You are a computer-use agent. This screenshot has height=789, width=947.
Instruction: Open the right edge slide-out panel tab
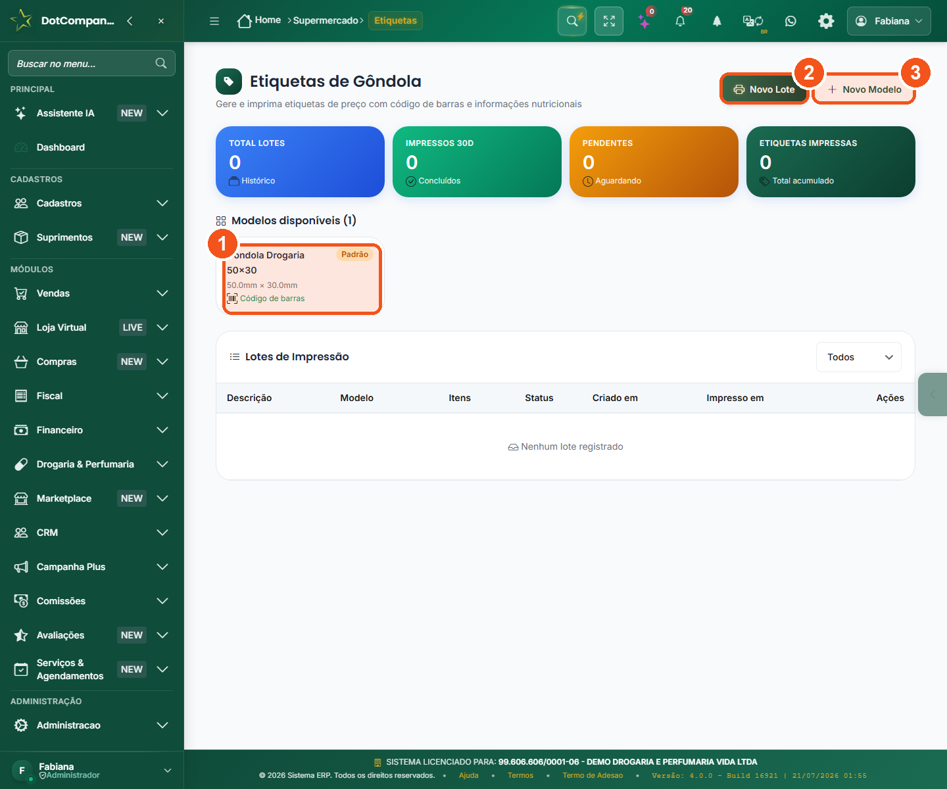933,394
